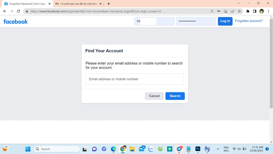Reload the Facebook page
This screenshot has width=273, height=154.
point(19,11)
